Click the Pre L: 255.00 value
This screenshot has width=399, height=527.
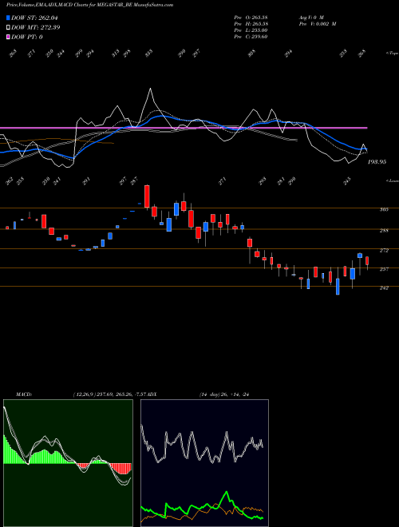click(x=251, y=30)
